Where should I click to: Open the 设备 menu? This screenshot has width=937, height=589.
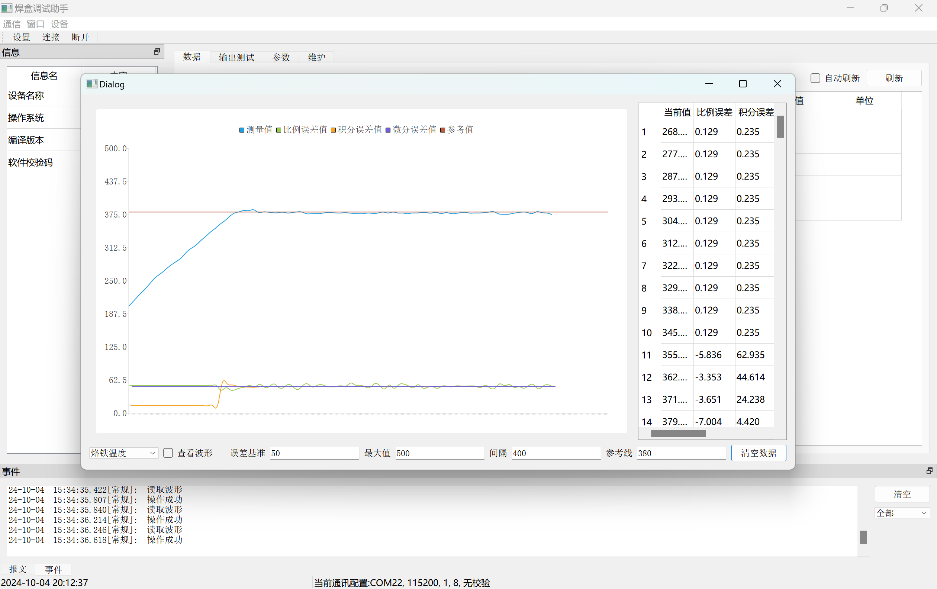(x=59, y=24)
